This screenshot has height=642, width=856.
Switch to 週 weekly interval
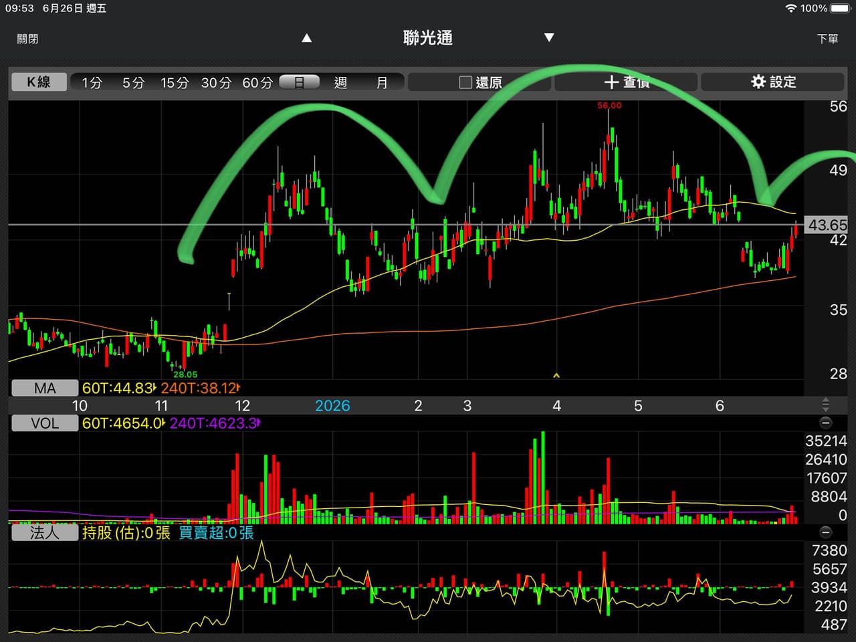[340, 82]
